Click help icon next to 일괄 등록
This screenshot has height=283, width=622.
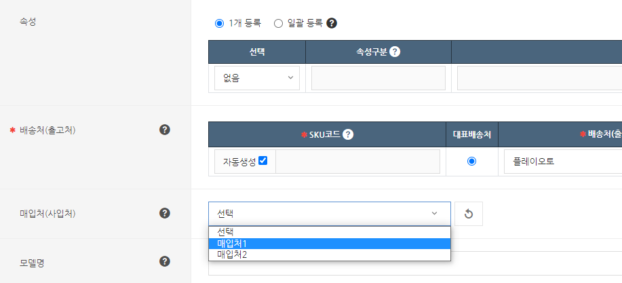click(x=332, y=23)
